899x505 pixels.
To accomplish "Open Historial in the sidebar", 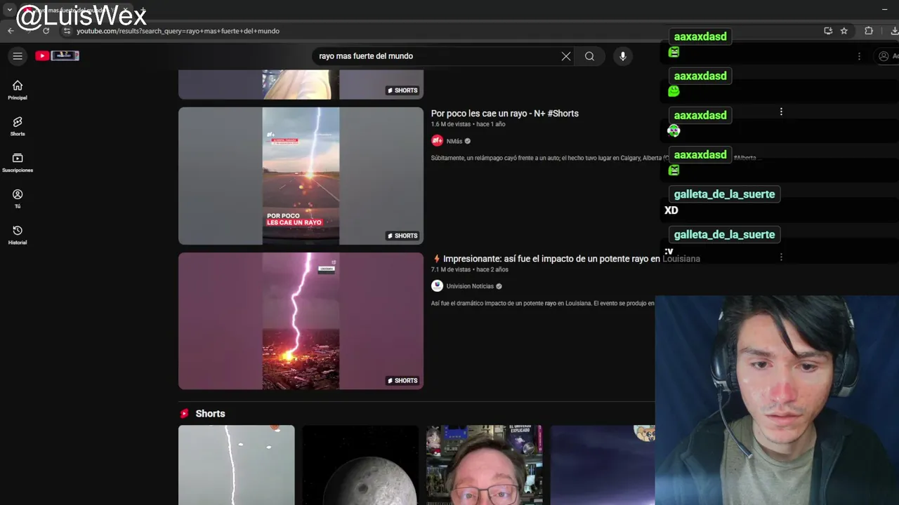I will [x=18, y=235].
